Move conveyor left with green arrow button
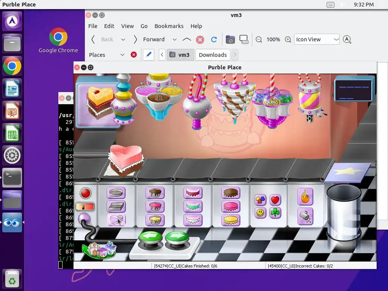This screenshot has width=388, height=291. pos(150,237)
